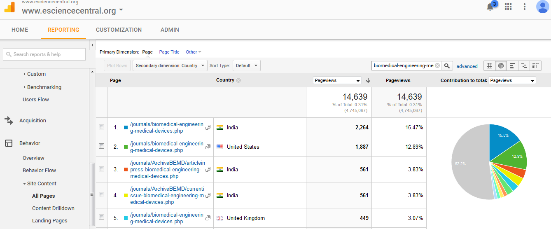Open Content Drilldown report

(x=53, y=208)
